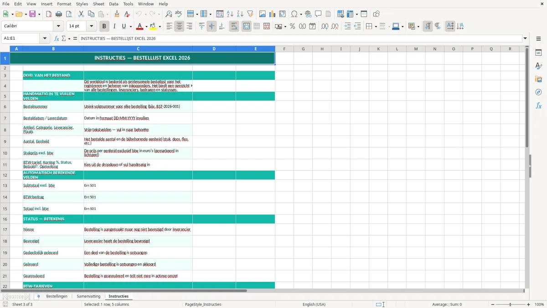Image resolution: width=547 pixels, height=308 pixels.
Task: Click the Clone Formatting paintbrush icon
Action: tap(117, 14)
